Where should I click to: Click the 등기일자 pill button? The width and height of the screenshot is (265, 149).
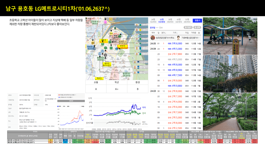[188, 27]
